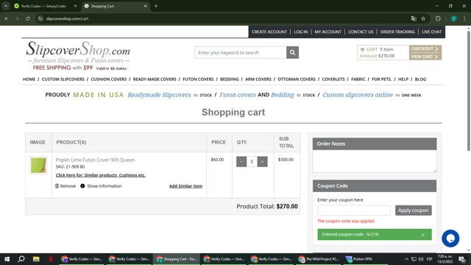This screenshot has width=471, height=265.
Task: Click similar products, Cushions etc. link
Action: [101, 175]
